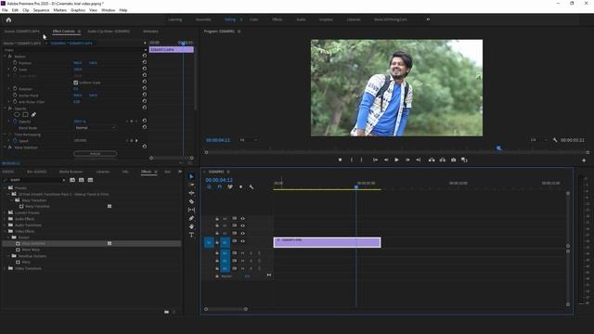This screenshot has height=334, width=594.
Task: Click the timeline horizontal zoom scrollbar
Action: [x=226, y=309]
